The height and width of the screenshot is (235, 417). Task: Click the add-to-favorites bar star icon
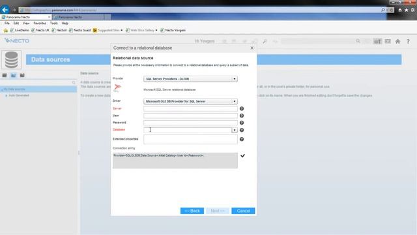pos(6,31)
